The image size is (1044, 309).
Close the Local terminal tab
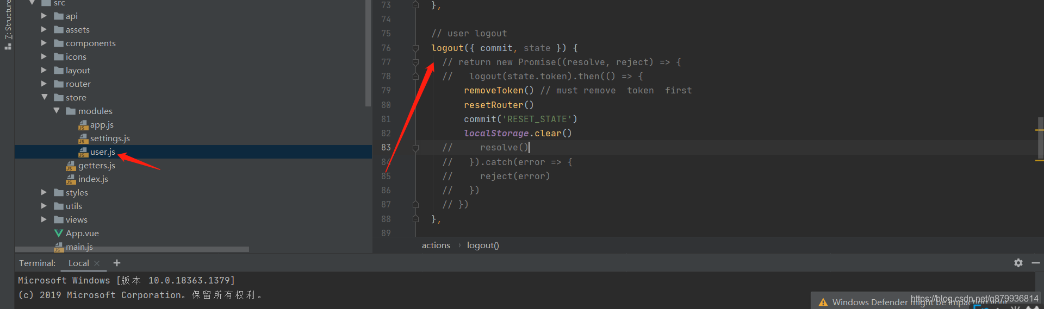(x=97, y=263)
